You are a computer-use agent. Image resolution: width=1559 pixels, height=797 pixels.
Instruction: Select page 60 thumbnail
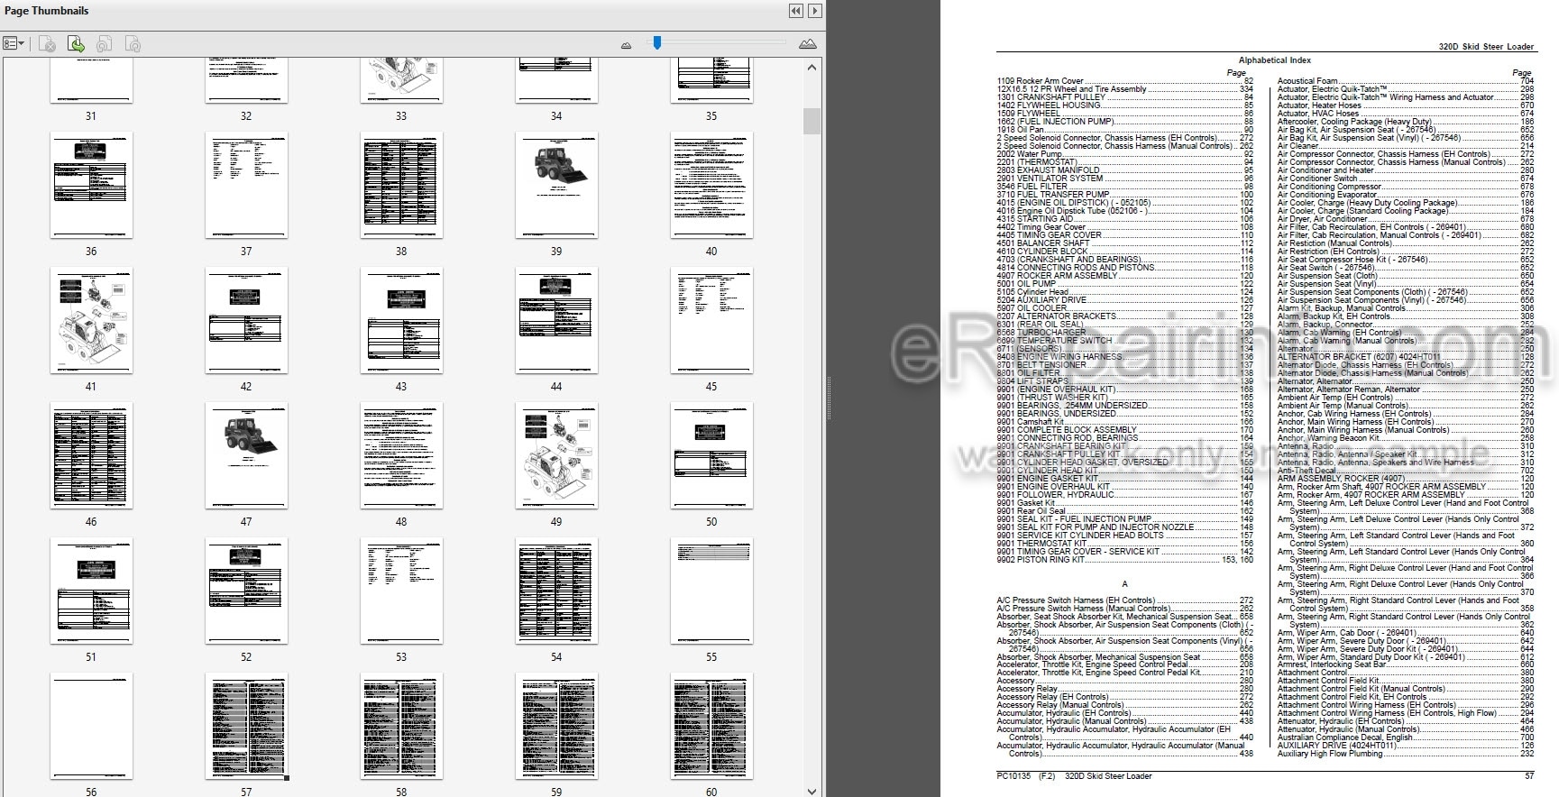click(x=711, y=726)
